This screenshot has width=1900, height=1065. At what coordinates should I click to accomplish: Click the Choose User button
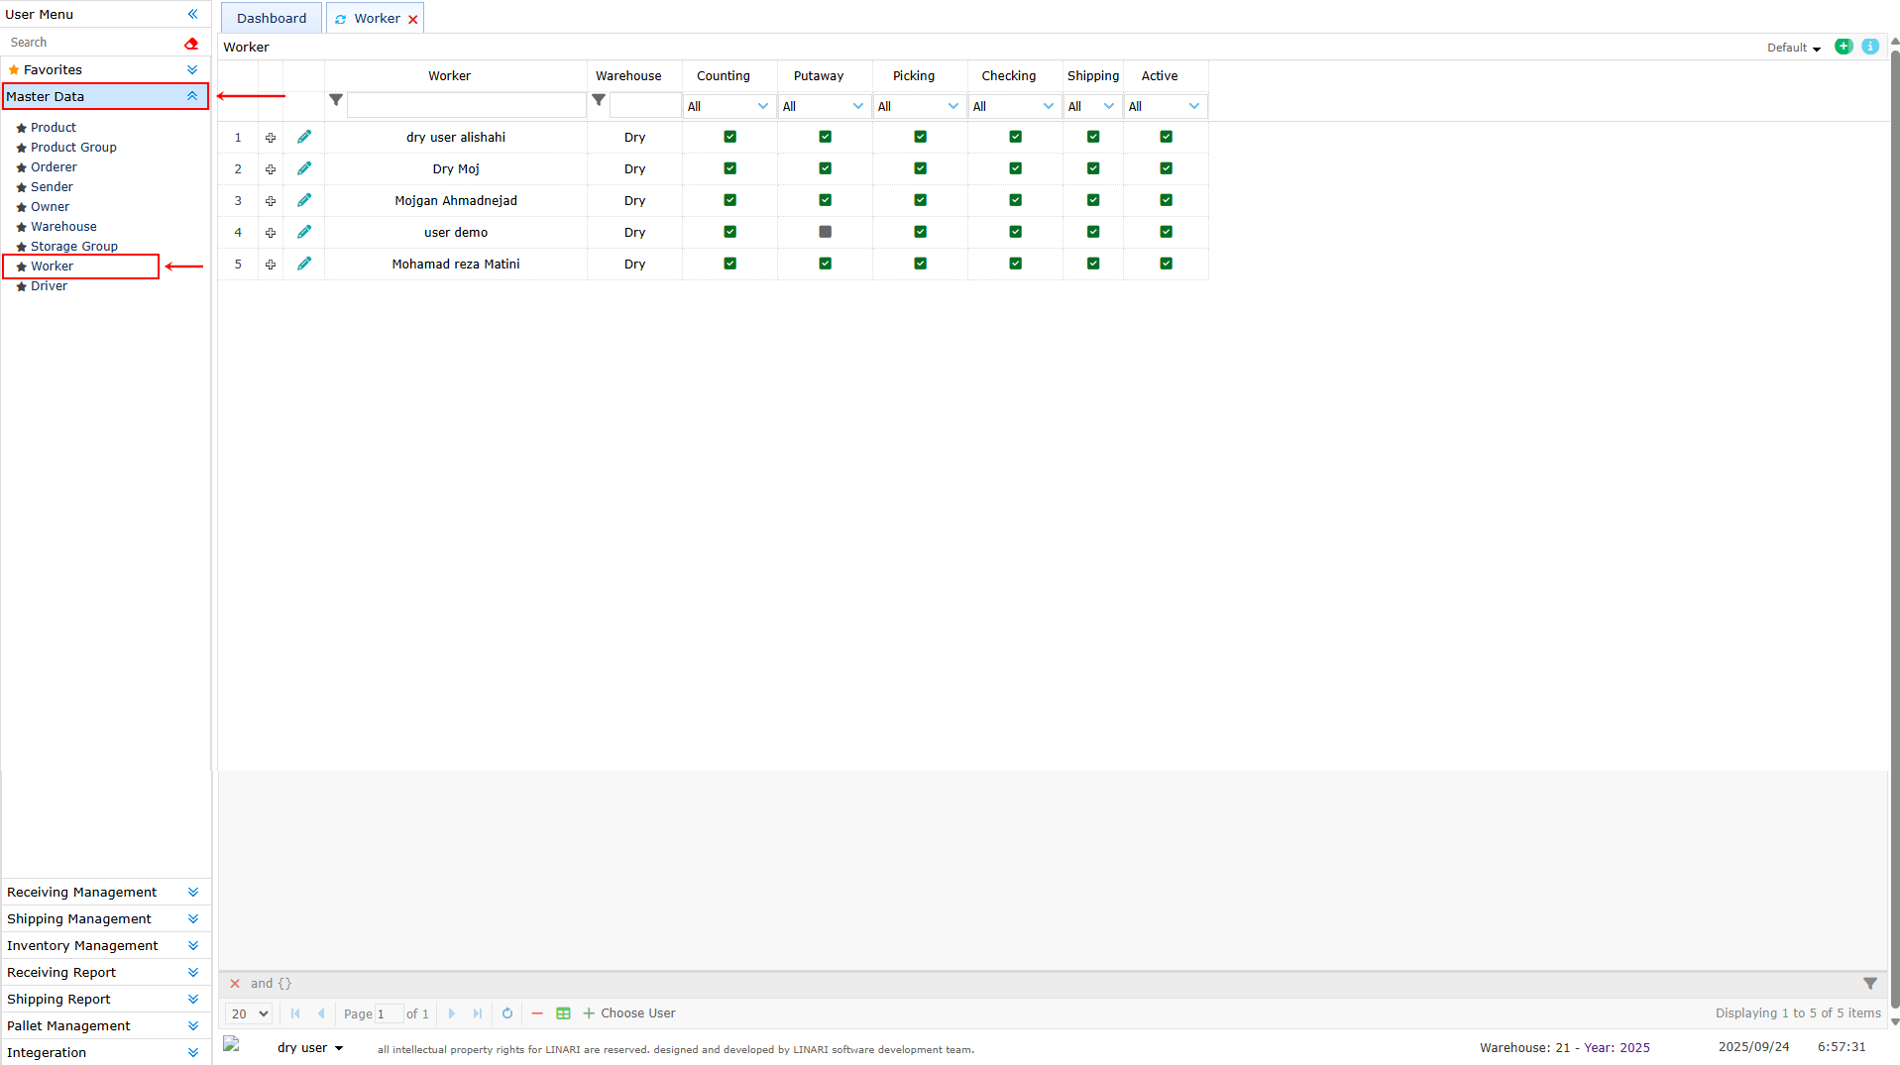tap(629, 1013)
